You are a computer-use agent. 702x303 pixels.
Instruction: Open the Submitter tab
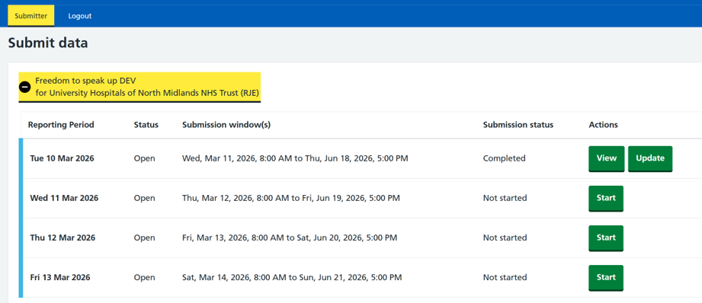(x=31, y=16)
